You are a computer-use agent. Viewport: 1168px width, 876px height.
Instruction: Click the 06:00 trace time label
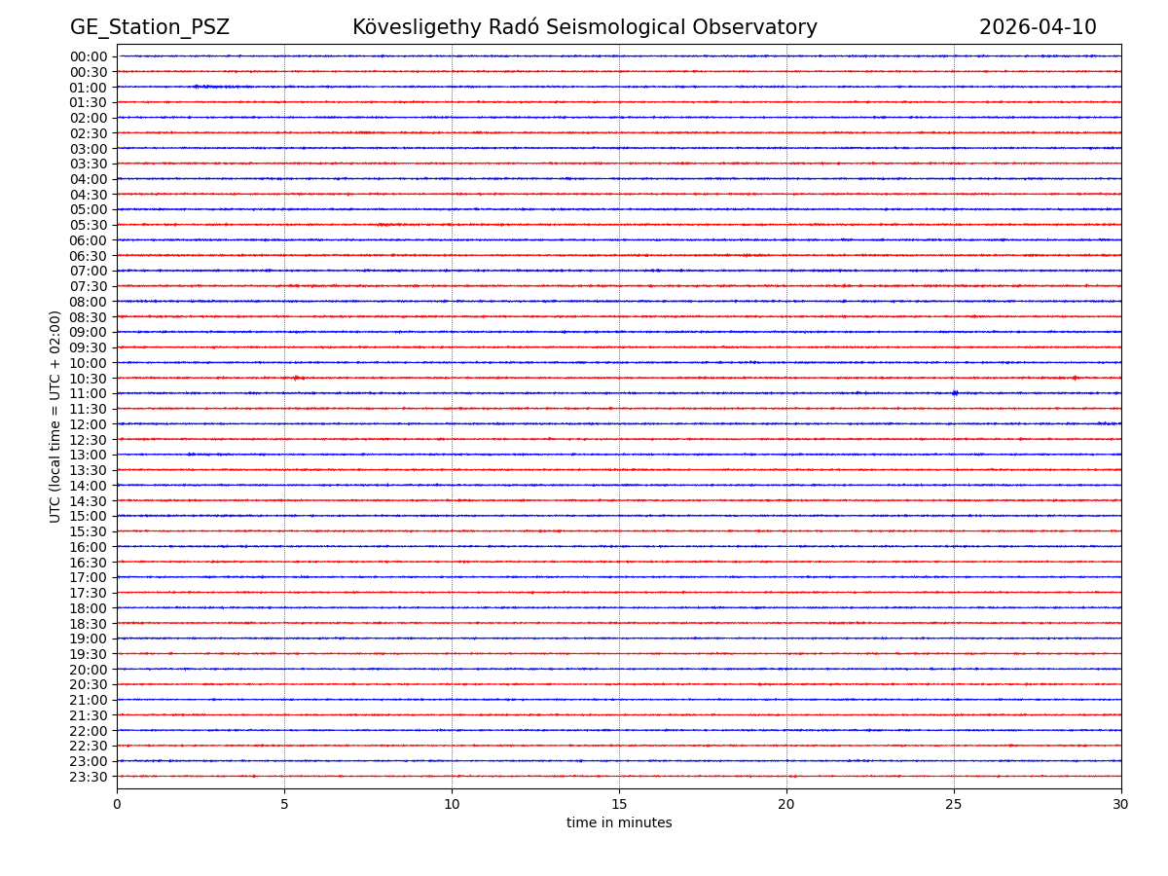tap(89, 240)
